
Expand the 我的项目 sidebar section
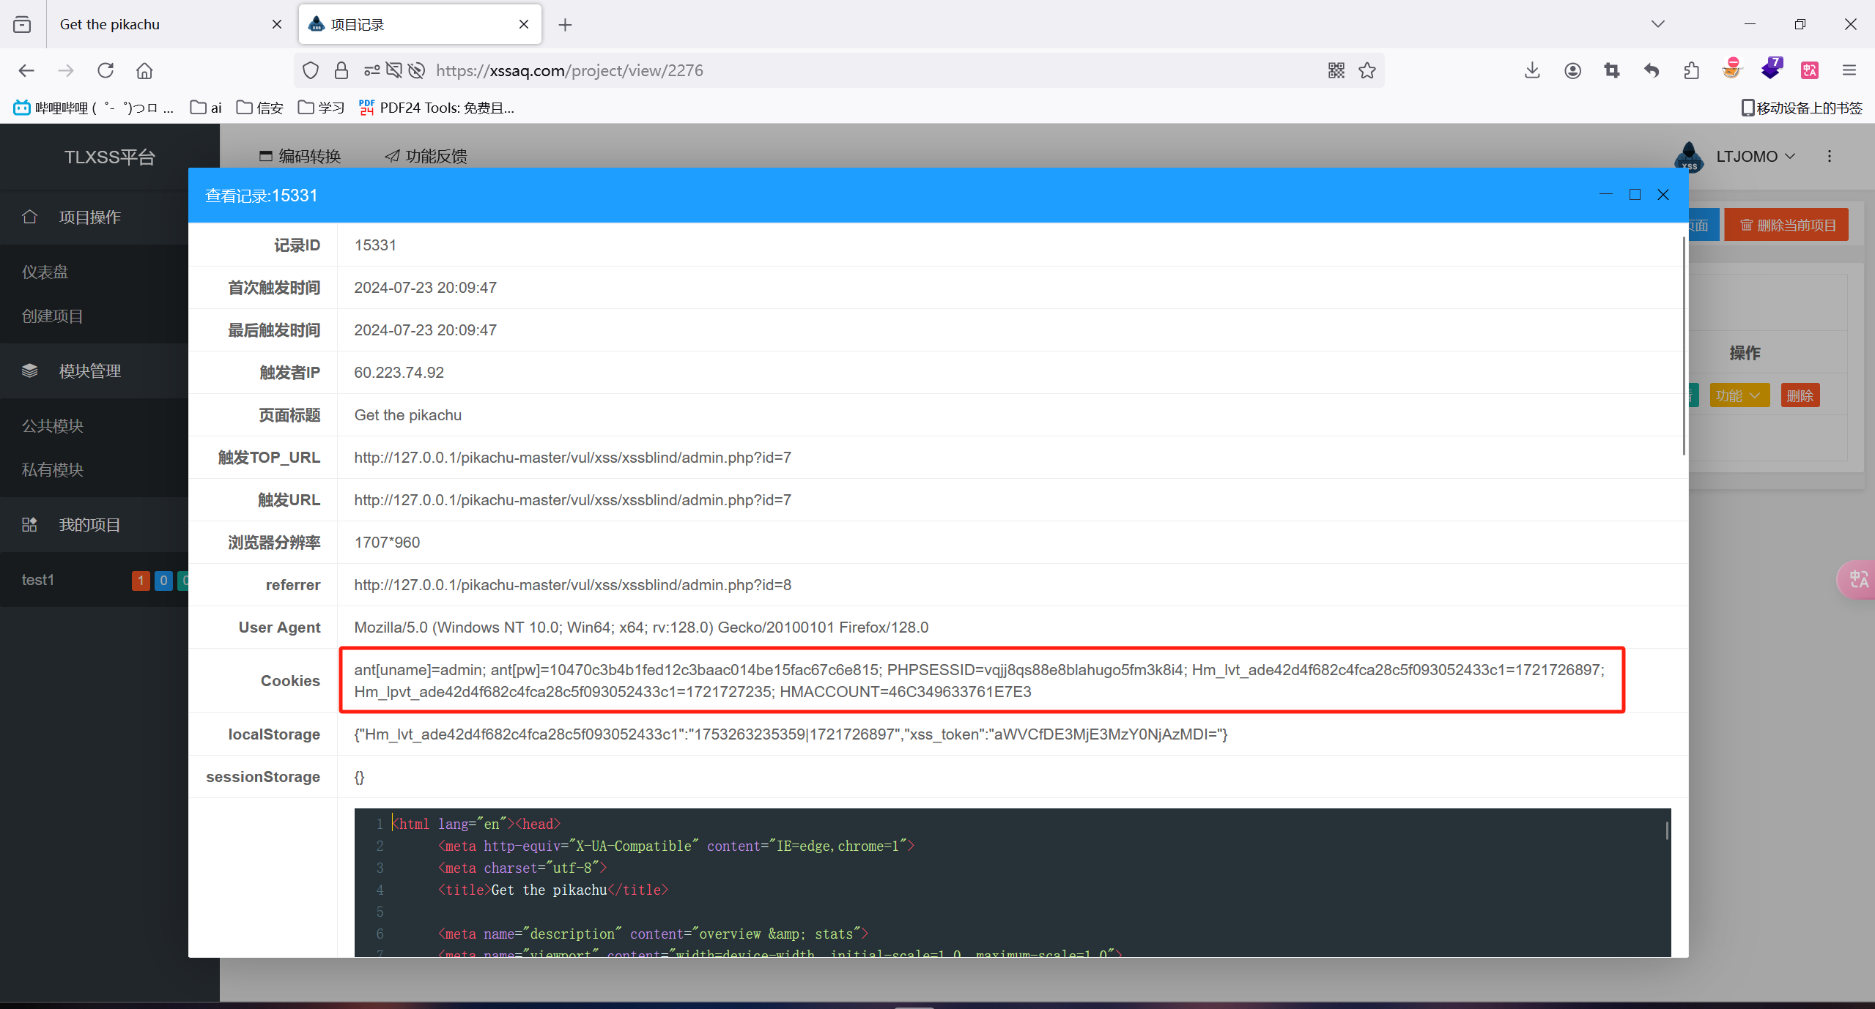(94, 524)
